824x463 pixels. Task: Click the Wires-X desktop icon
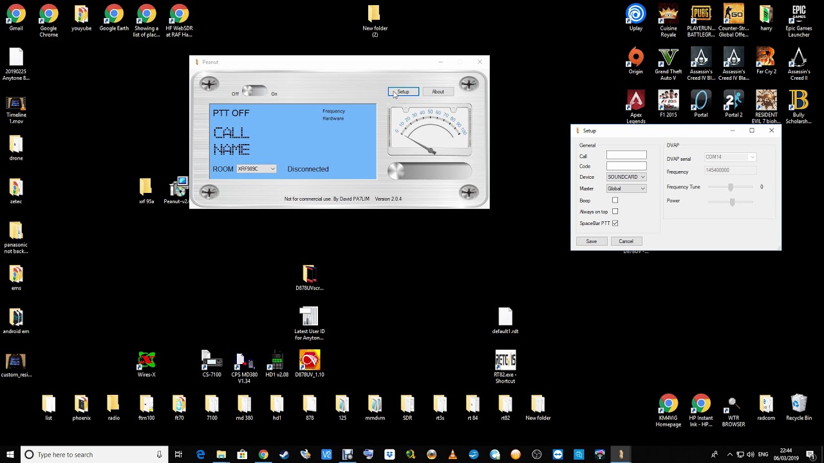click(x=146, y=364)
